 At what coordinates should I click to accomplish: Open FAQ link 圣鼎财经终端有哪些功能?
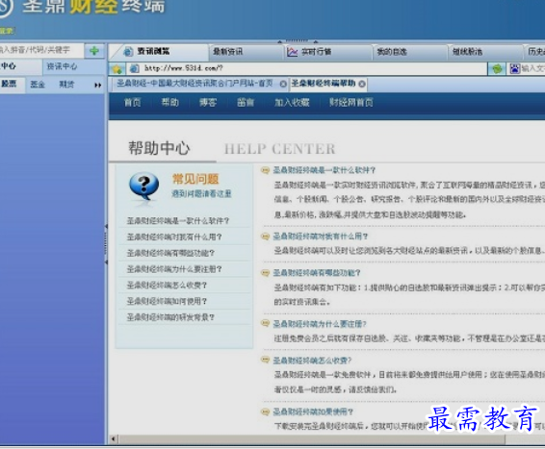pyautogui.click(x=170, y=253)
